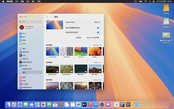Open Calendar showing 15 in the Dock
Viewport: 174px width, 109px height.
(55, 104)
